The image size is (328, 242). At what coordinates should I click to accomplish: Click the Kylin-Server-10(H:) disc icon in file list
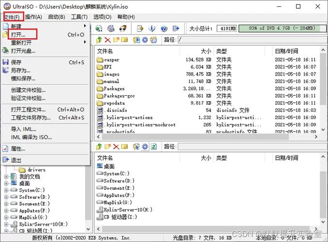100,210
